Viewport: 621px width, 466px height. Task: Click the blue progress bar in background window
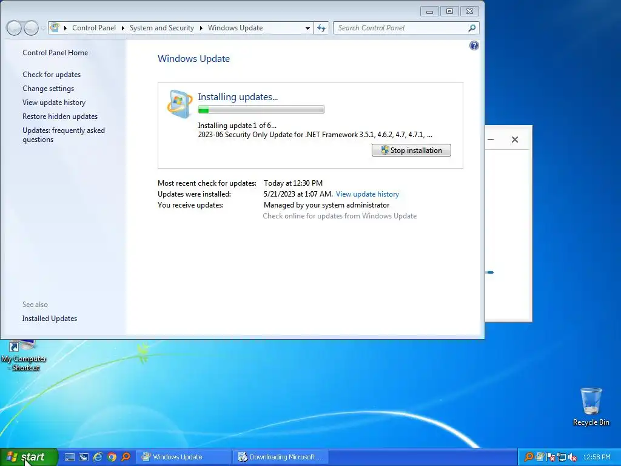489,272
